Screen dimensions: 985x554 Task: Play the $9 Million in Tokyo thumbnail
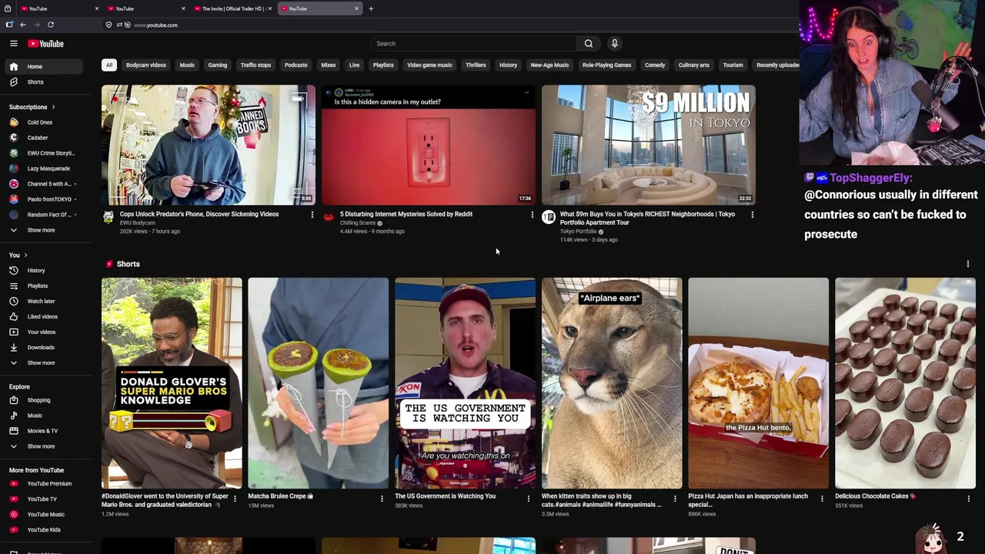[x=649, y=145]
